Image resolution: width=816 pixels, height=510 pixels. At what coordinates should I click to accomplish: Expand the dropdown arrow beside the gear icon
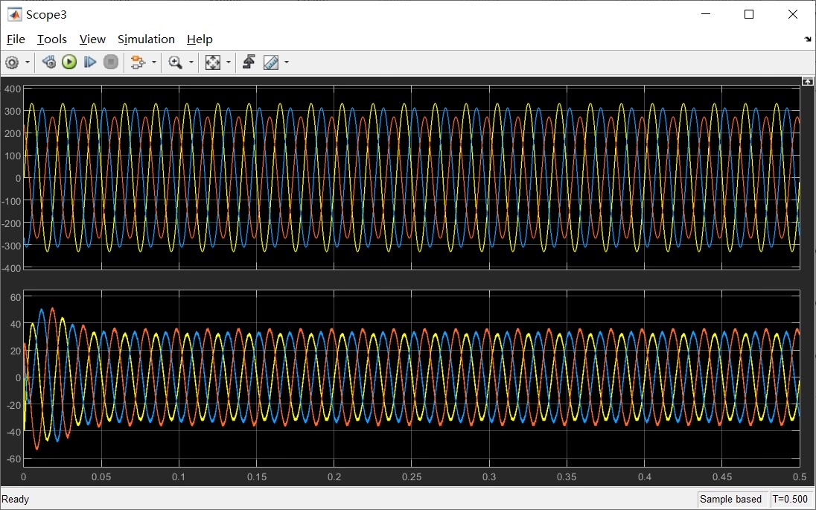(x=28, y=63)
